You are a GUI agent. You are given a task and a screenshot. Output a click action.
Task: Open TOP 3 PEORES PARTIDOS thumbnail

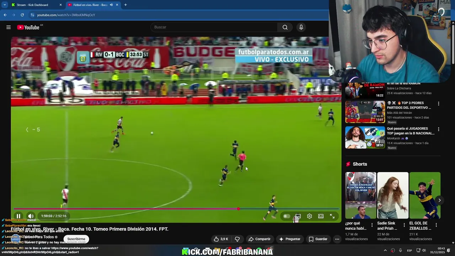pyautogui.click(x=365, y=112)
